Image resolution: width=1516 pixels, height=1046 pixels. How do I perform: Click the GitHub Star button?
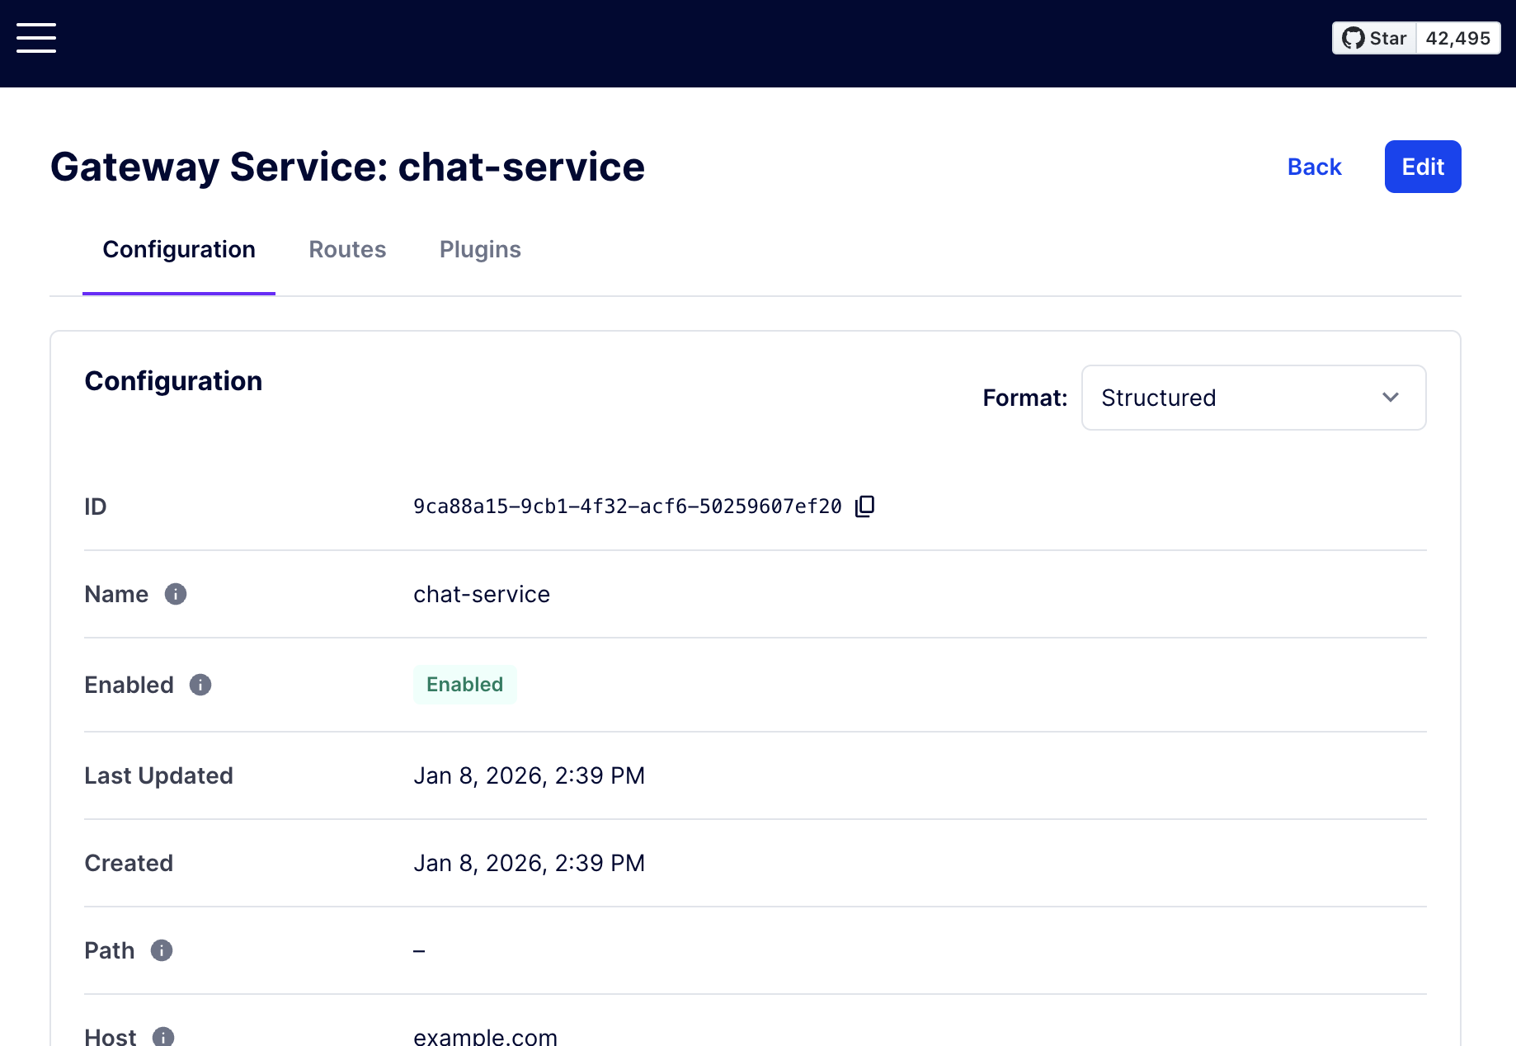pyautogui.click(x=1374, y=38)
